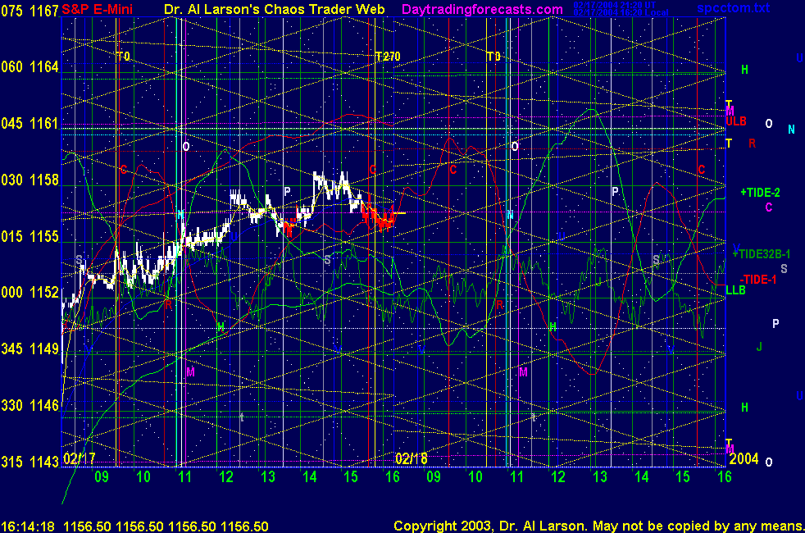Select the 02/18 session date label
This screenshot has width=805, height=533.
coord(412,458)
